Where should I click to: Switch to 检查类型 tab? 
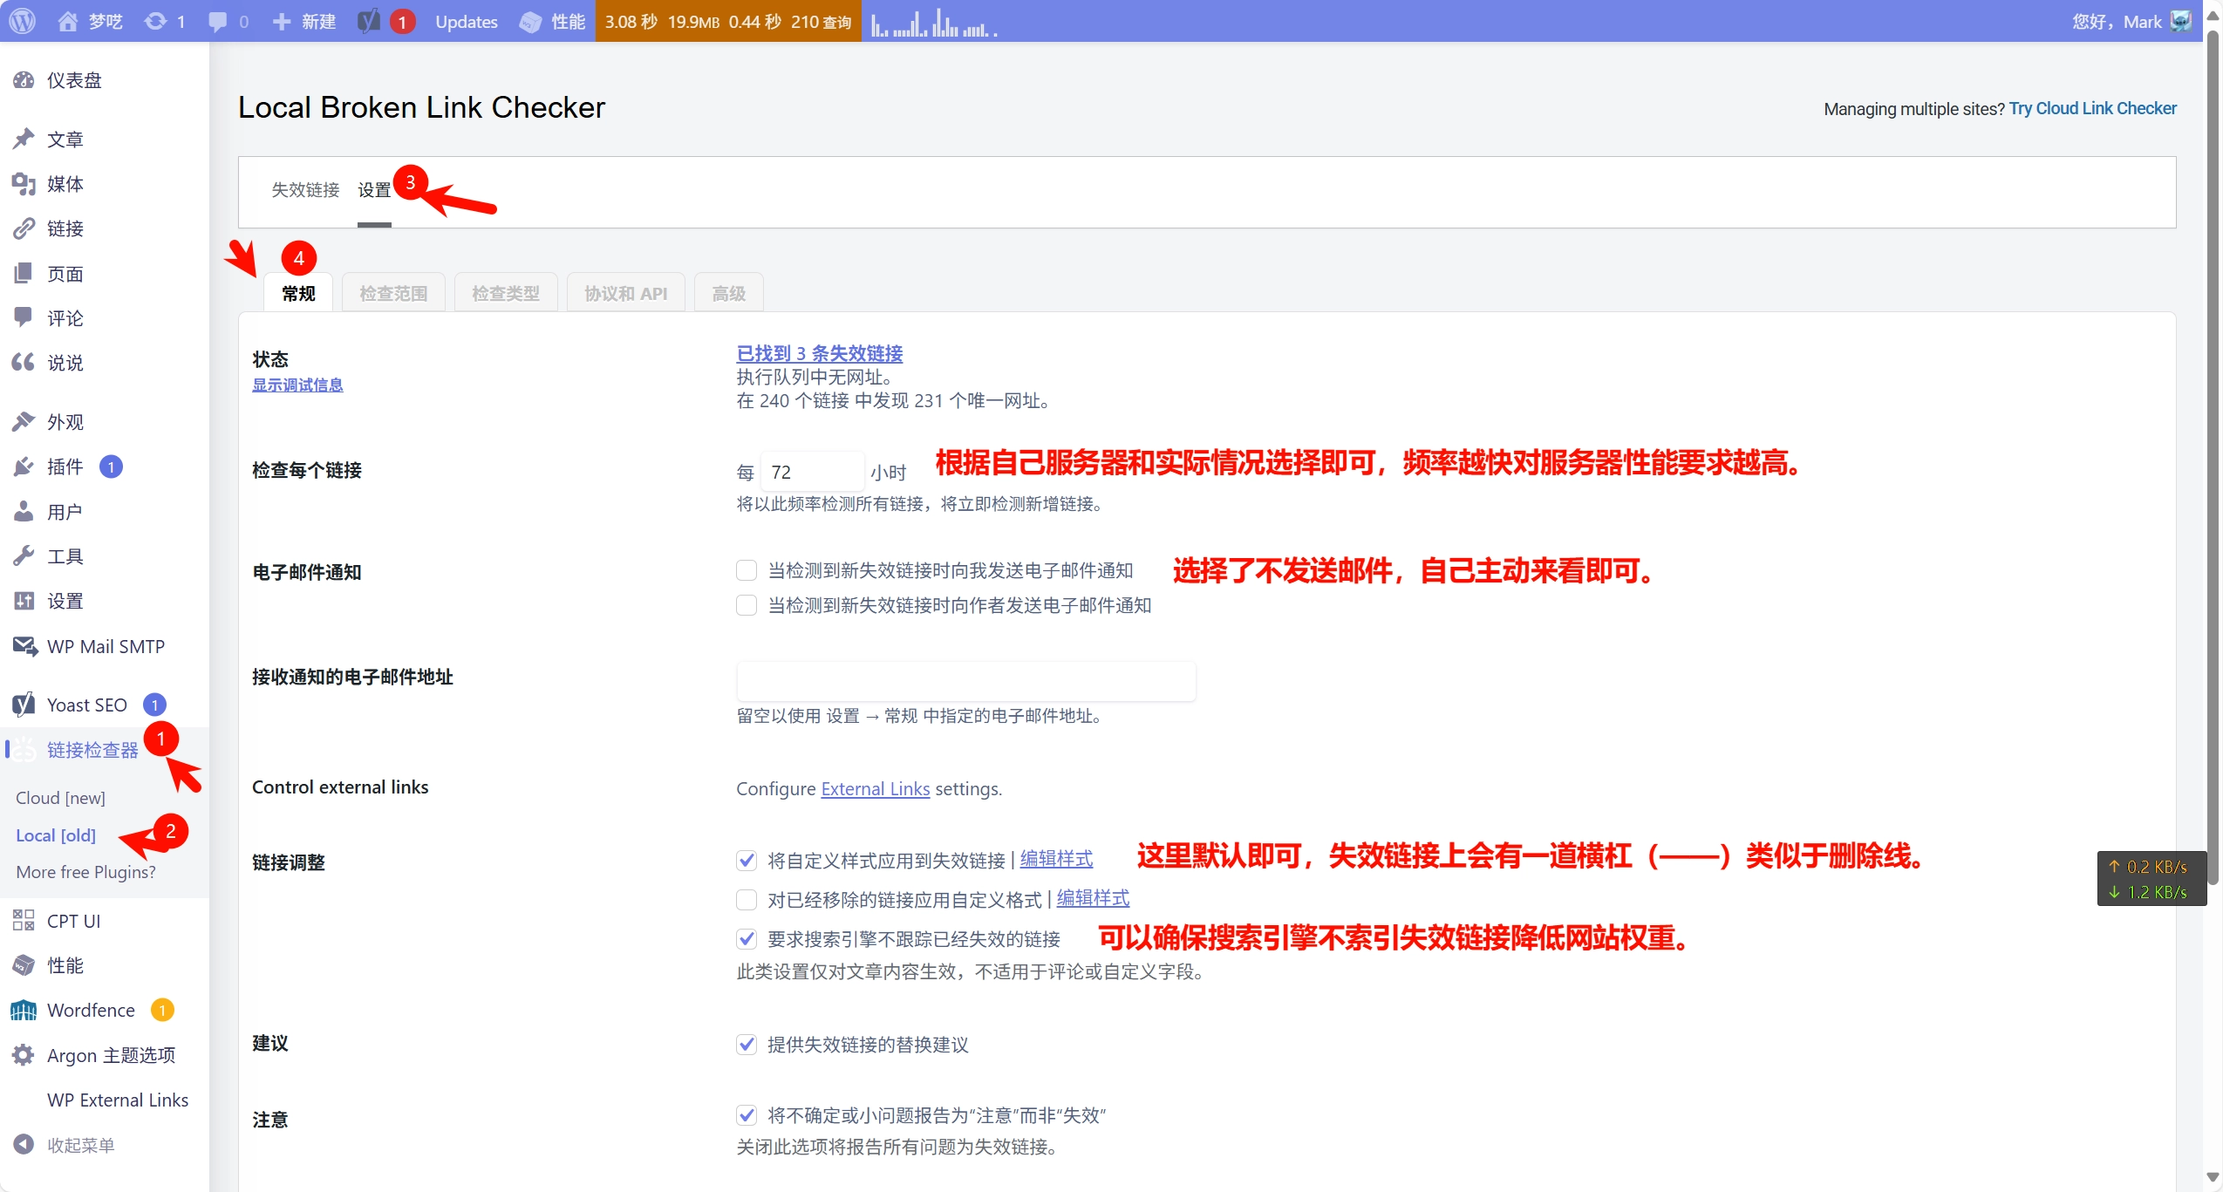point(506,293)
